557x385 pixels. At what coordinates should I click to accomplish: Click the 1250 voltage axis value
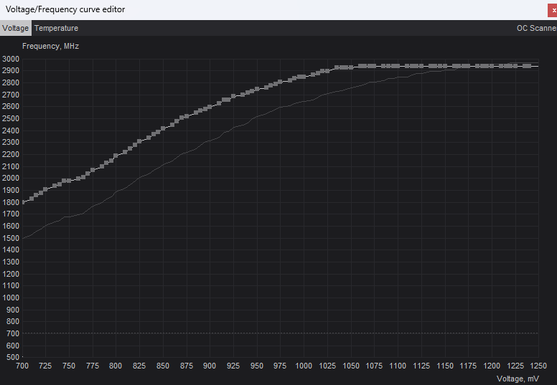click(x=538, y=366)
